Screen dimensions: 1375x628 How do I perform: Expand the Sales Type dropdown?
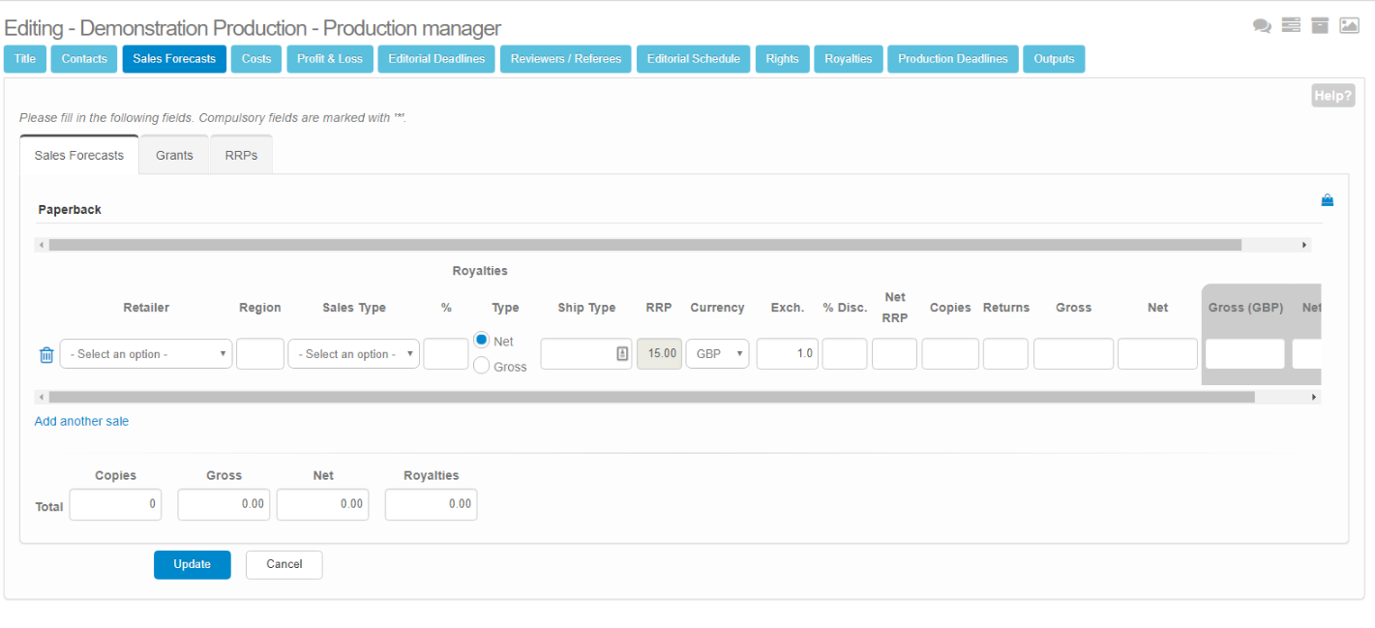(354, 354)
